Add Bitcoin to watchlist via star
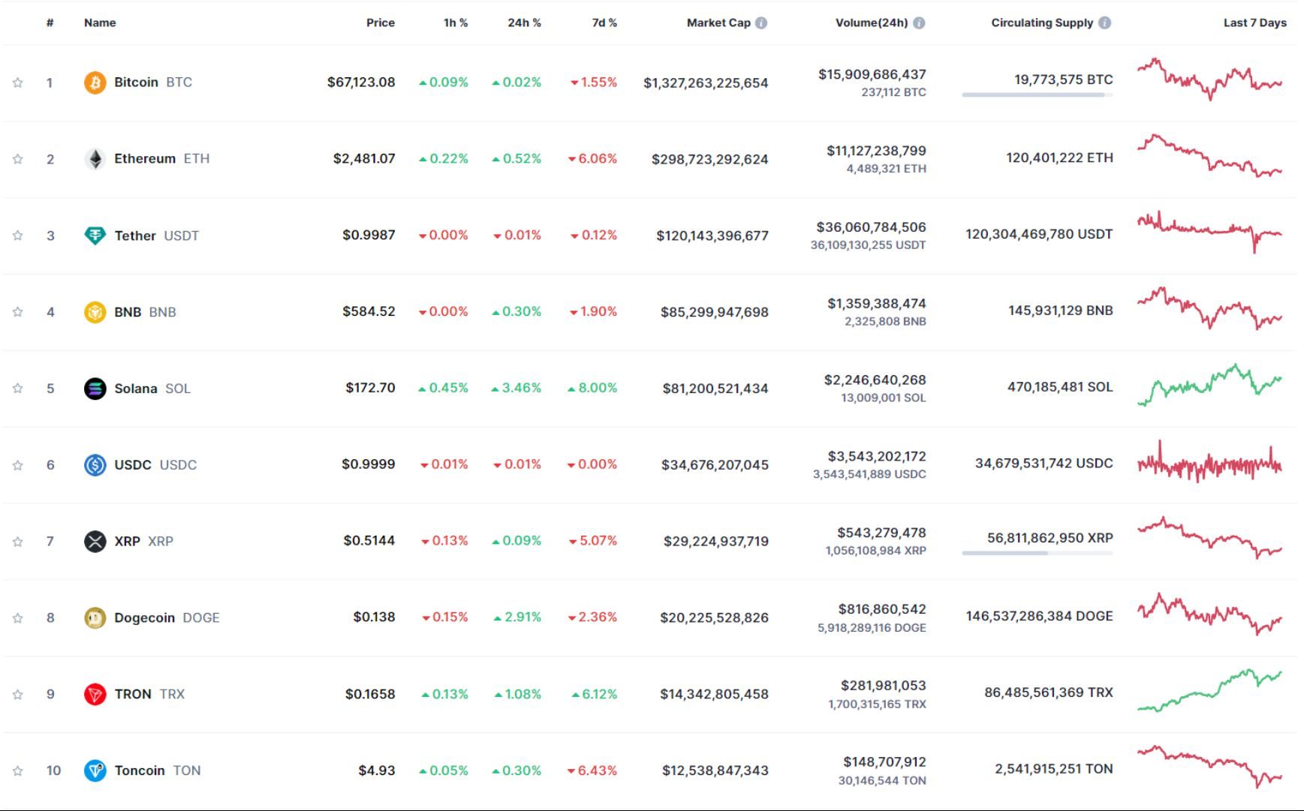Viewport: 1304px width, 811px height. coord(16,83)
